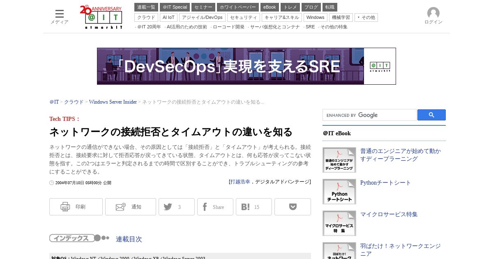Focus the Google custom search field

click(x=369, y=115)
